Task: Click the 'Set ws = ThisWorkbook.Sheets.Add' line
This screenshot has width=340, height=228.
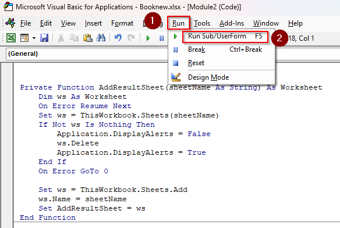Action: 113,190
